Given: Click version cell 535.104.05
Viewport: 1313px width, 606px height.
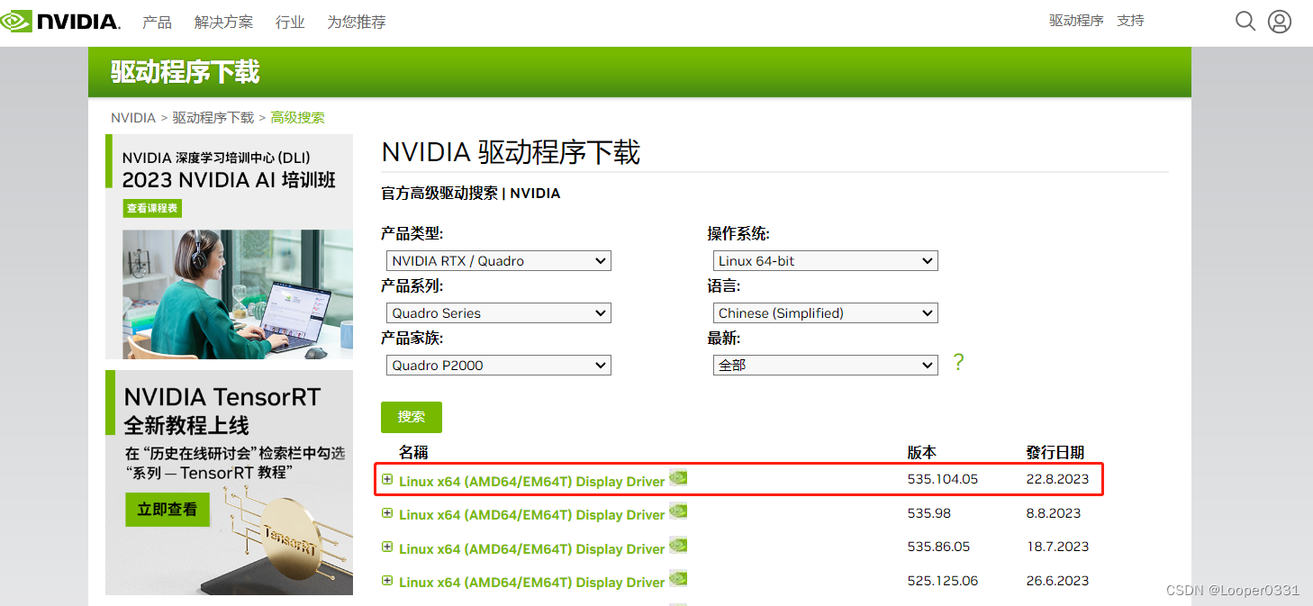Looking at the screenshot, I should [x=942, y=479].
